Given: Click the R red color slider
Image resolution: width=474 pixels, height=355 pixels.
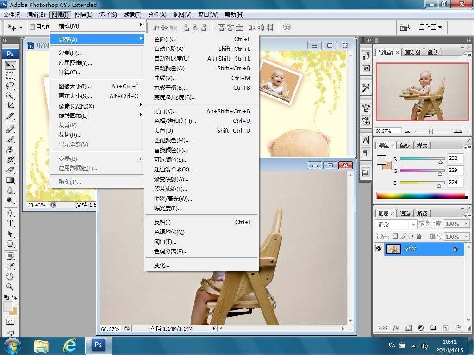Looking at the screenshot, I should [422, 159].
